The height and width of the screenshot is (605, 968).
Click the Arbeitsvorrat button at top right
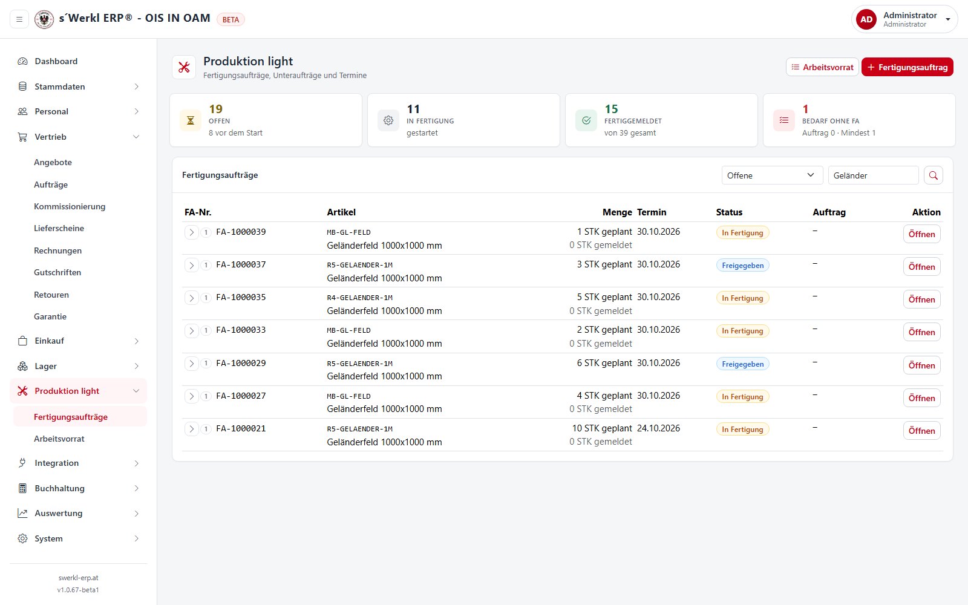point(822,67)
